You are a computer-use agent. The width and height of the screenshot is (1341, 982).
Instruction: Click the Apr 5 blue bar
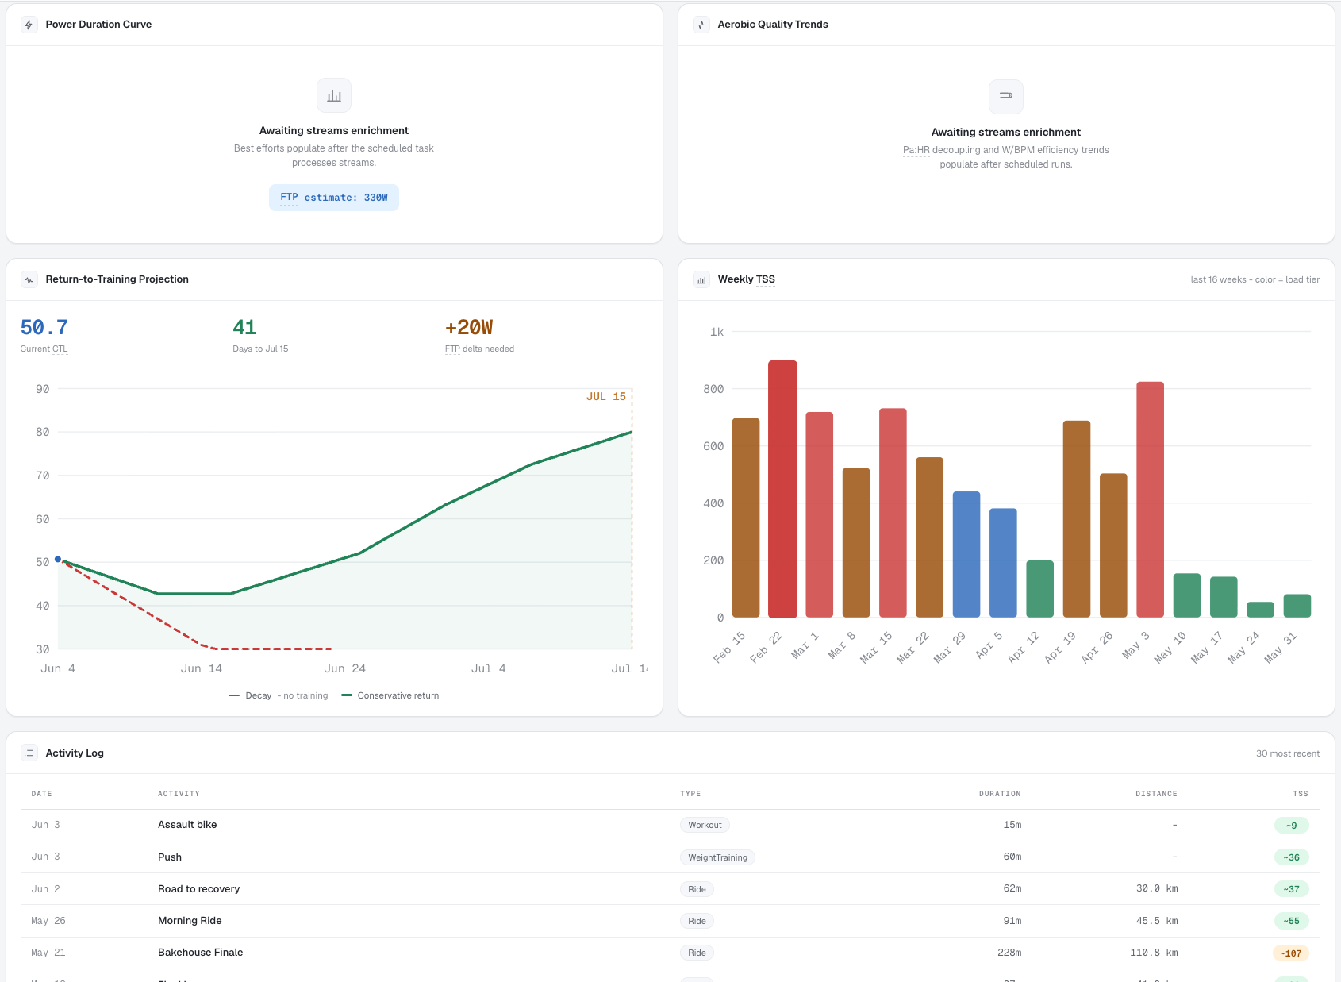click(x=1003, y=563)
